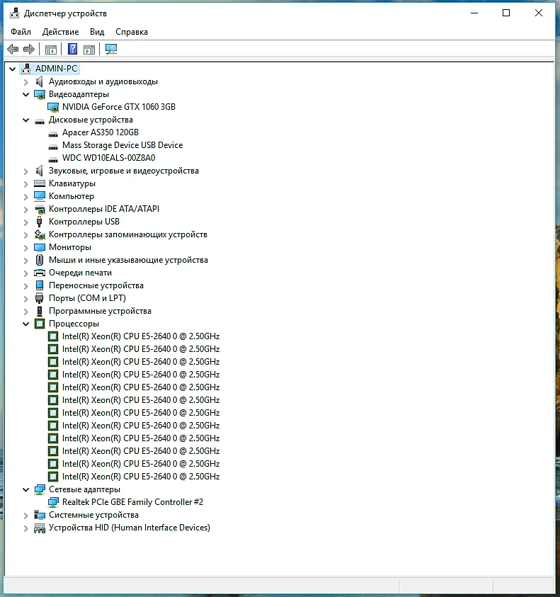560x597 pixels.
Task: Click the Контроллеры IDE ATA/ATAPI icon
Action: pos(40,209)
